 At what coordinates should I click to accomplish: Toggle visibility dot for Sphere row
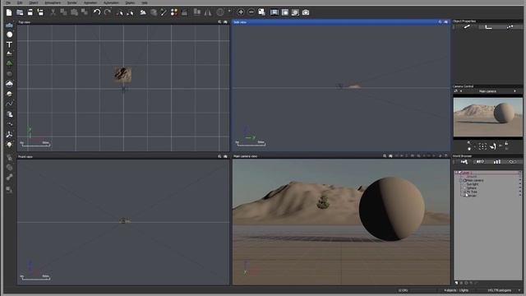pyautogui.click(x=520, y=188)
